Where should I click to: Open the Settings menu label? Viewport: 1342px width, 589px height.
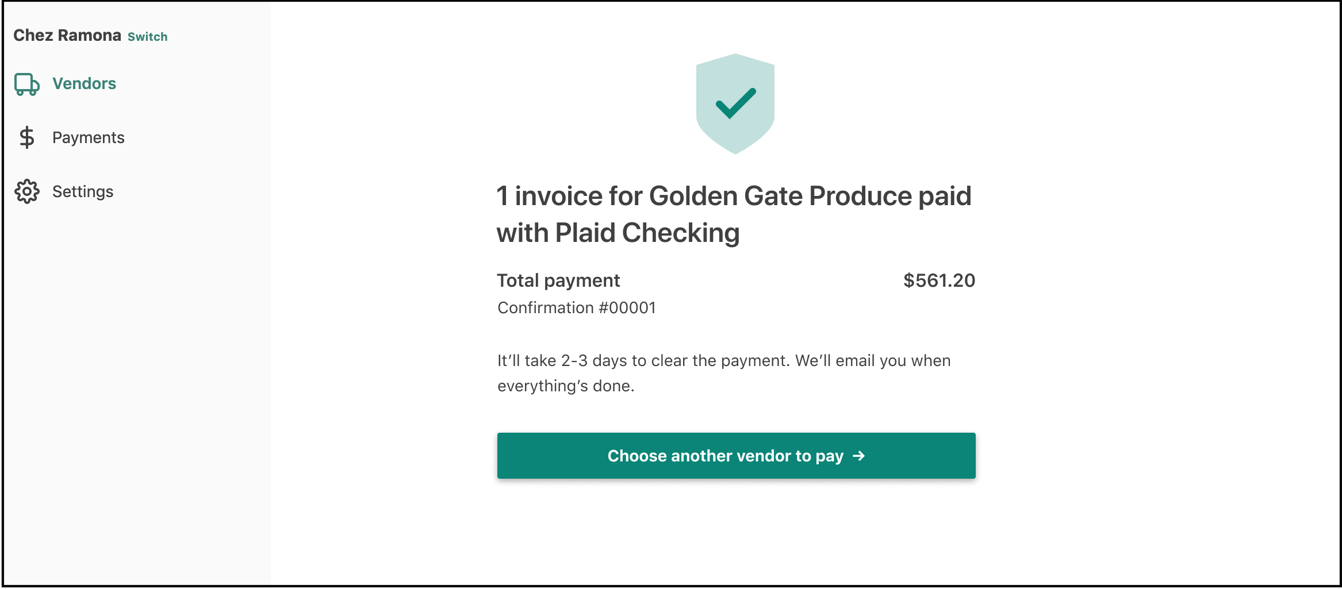(83, 191)
